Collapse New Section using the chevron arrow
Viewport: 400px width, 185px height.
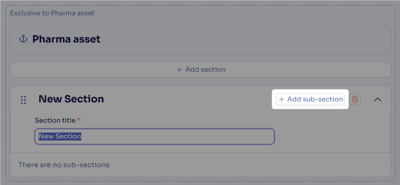coord(378,99)
